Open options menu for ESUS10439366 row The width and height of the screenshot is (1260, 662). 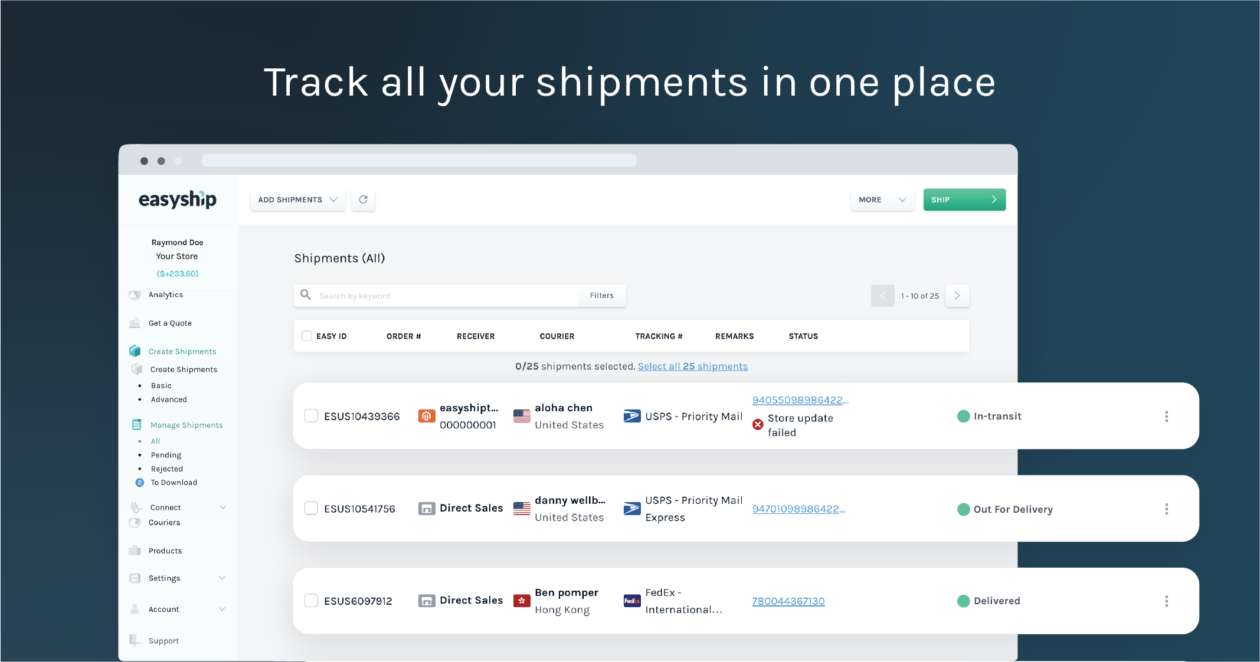coord(1166,417)
